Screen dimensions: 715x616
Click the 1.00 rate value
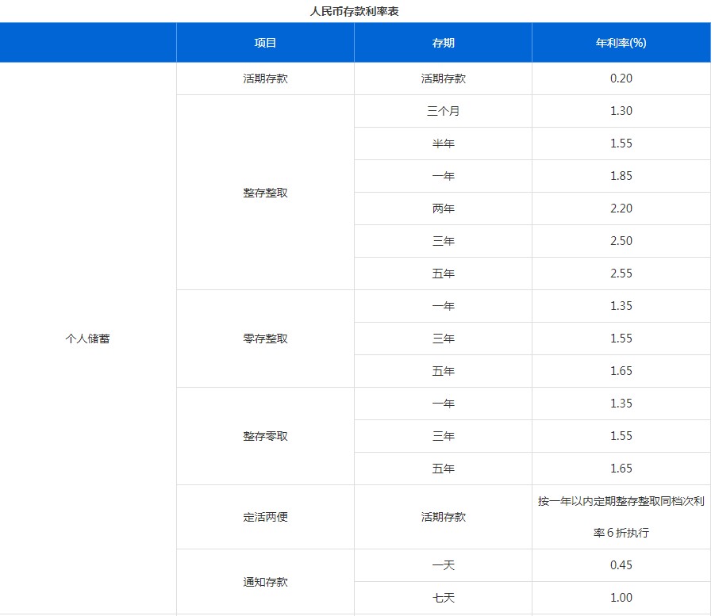(621, 598)
